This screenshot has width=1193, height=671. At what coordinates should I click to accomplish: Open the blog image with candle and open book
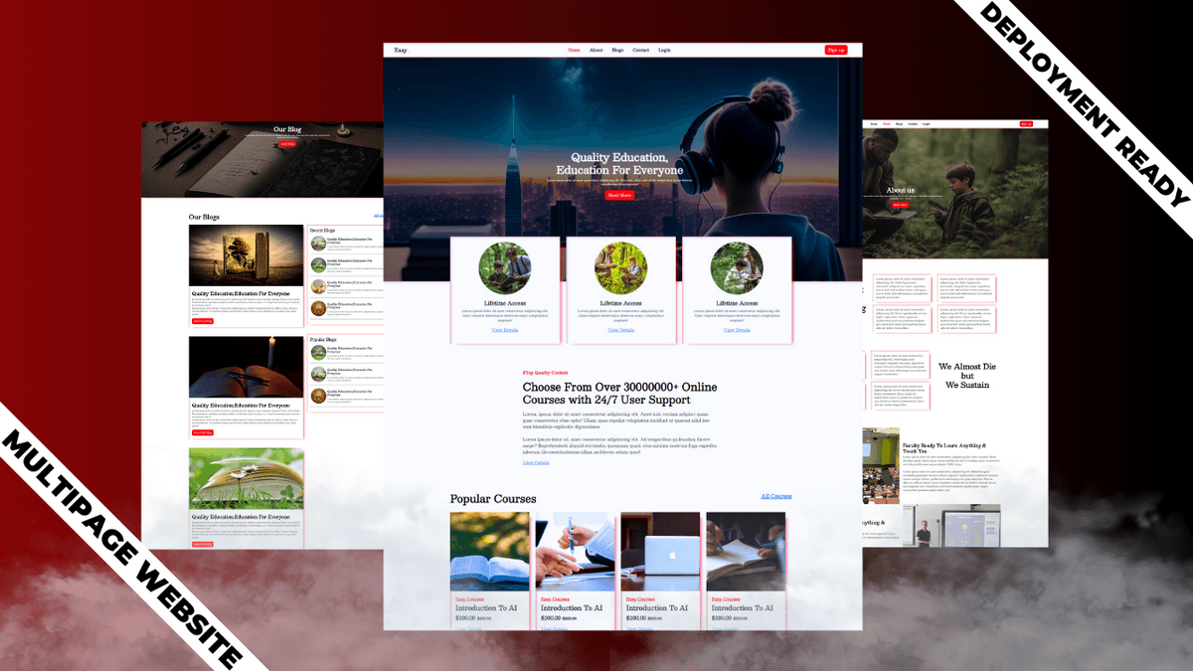(x=246, y=367)
